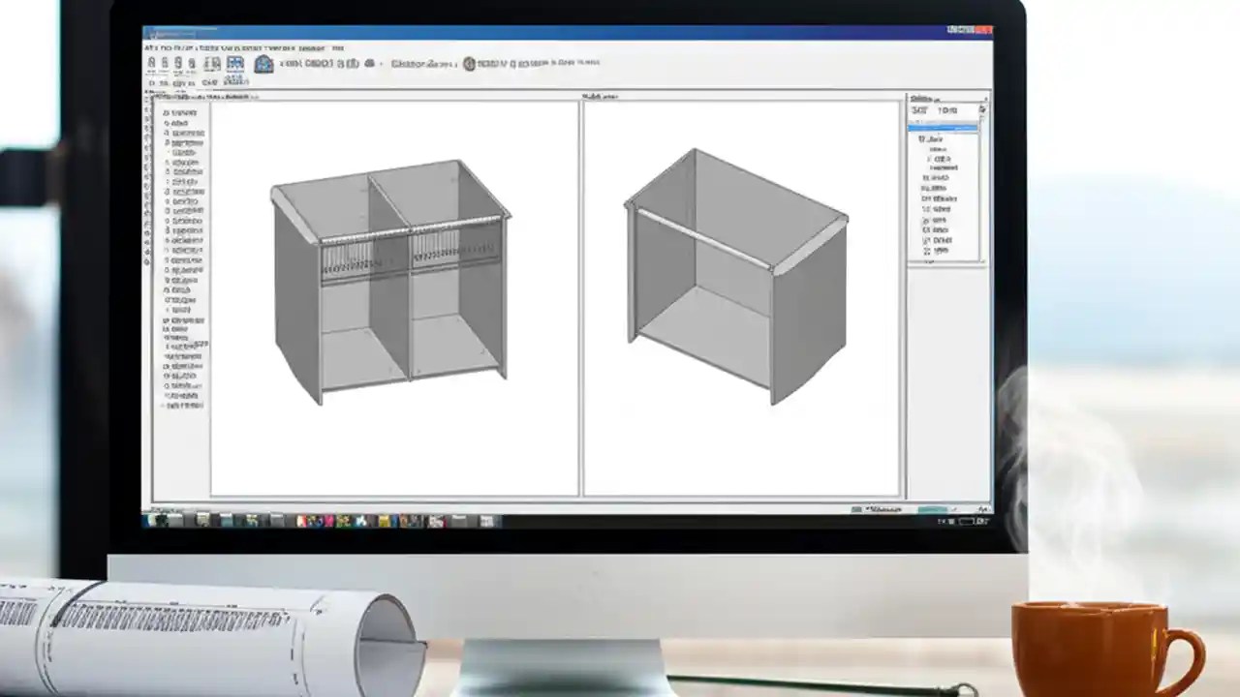Select the round dark icon beside the zoom controls
1240x697 pixels.
tap(469, 62)
